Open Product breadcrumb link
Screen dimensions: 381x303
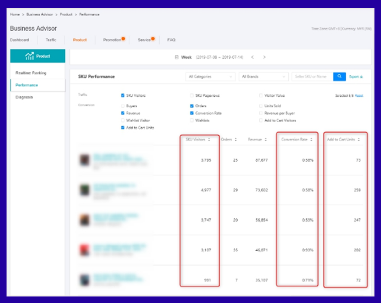(66, 15)
